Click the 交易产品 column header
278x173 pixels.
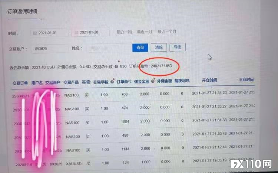pyautogui.click(x=71, y=82)
